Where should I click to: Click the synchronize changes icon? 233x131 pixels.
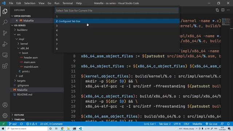point(21,124)
